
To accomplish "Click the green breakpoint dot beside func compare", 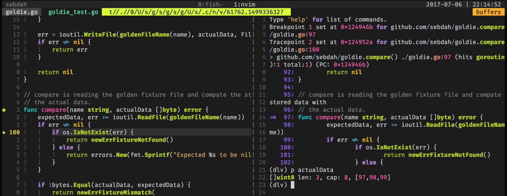I will click(x=4, y=110).
